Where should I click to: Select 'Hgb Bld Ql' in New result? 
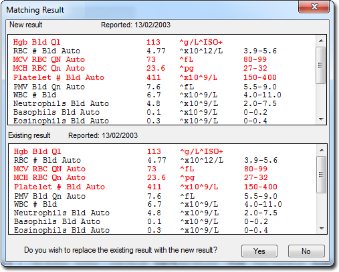(37, 42)
